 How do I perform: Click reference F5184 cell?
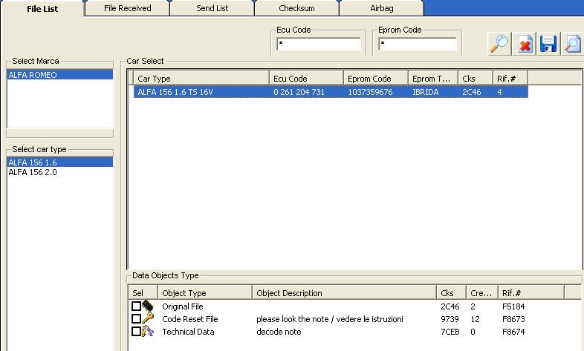[513, 306]
